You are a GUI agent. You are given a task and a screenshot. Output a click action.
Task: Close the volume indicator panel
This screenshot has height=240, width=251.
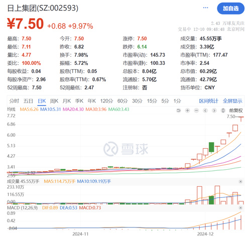[240, 182]
